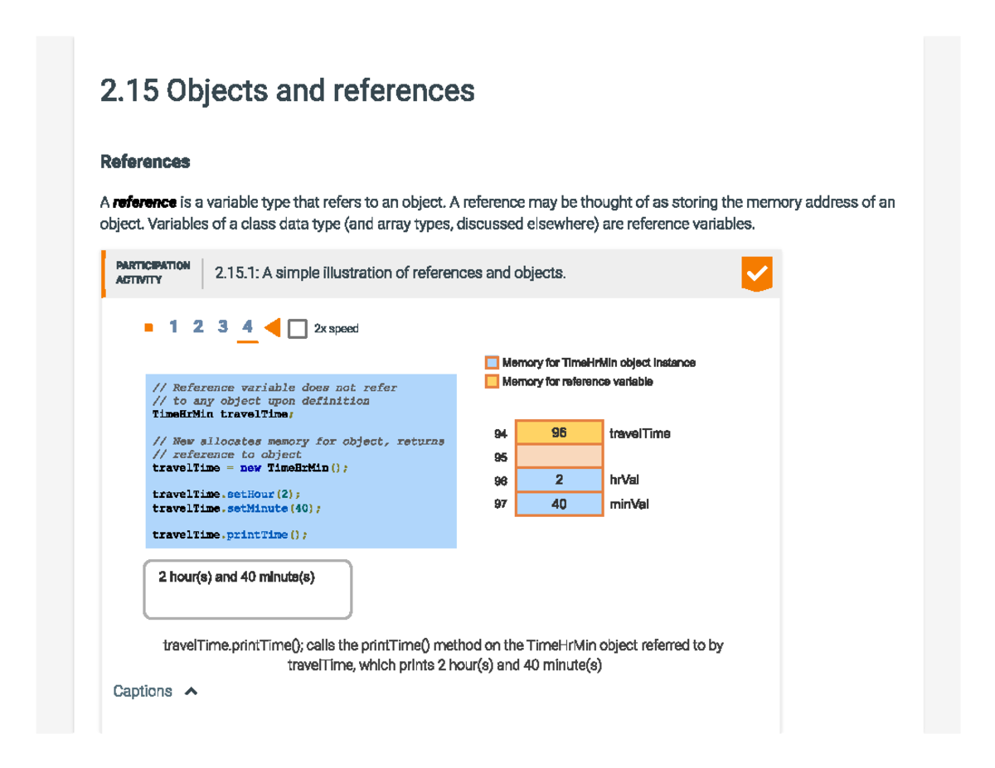995x768 pixels.
Task: Open the caption text area
Action: (142, 690)
